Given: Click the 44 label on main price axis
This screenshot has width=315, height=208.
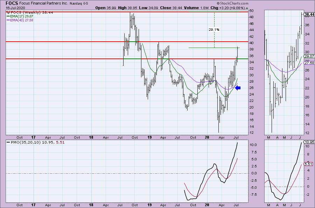Looking at the screenshot, I should [x=252, y=30].
